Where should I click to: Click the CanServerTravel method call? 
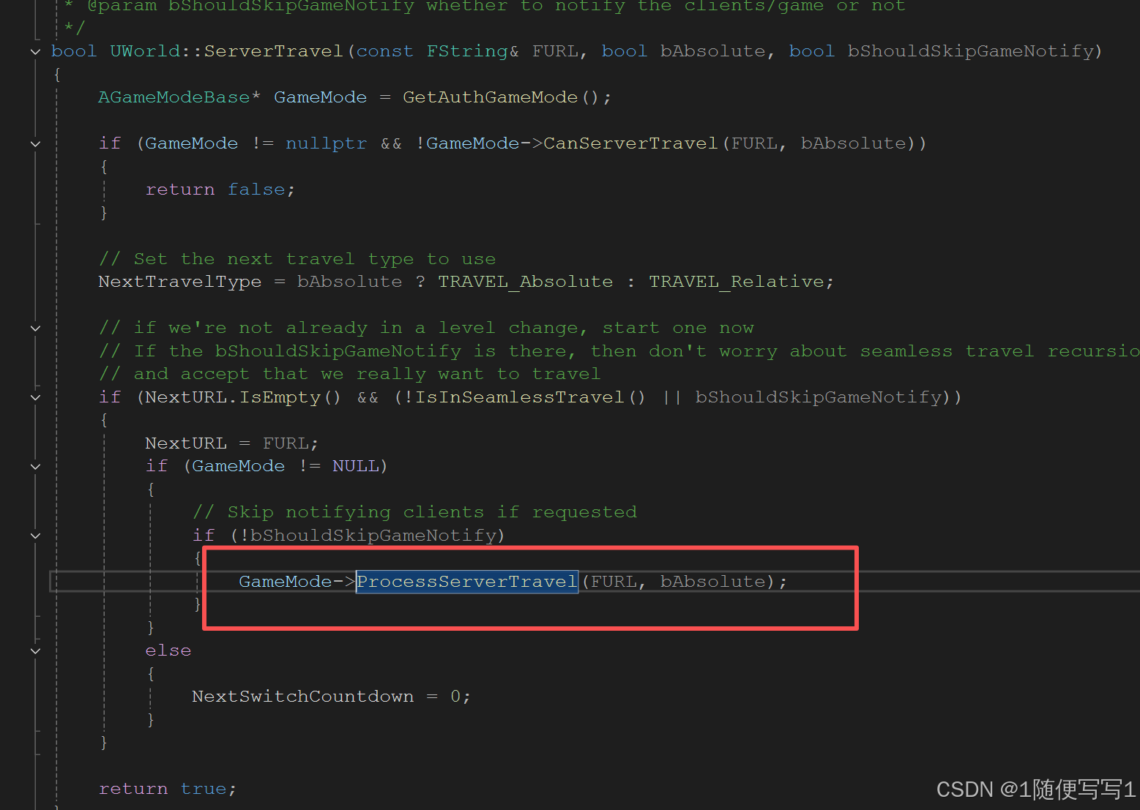630,143
